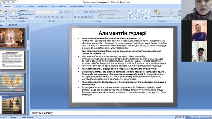Expand the shapes gallery More arrow

(149, 18)
